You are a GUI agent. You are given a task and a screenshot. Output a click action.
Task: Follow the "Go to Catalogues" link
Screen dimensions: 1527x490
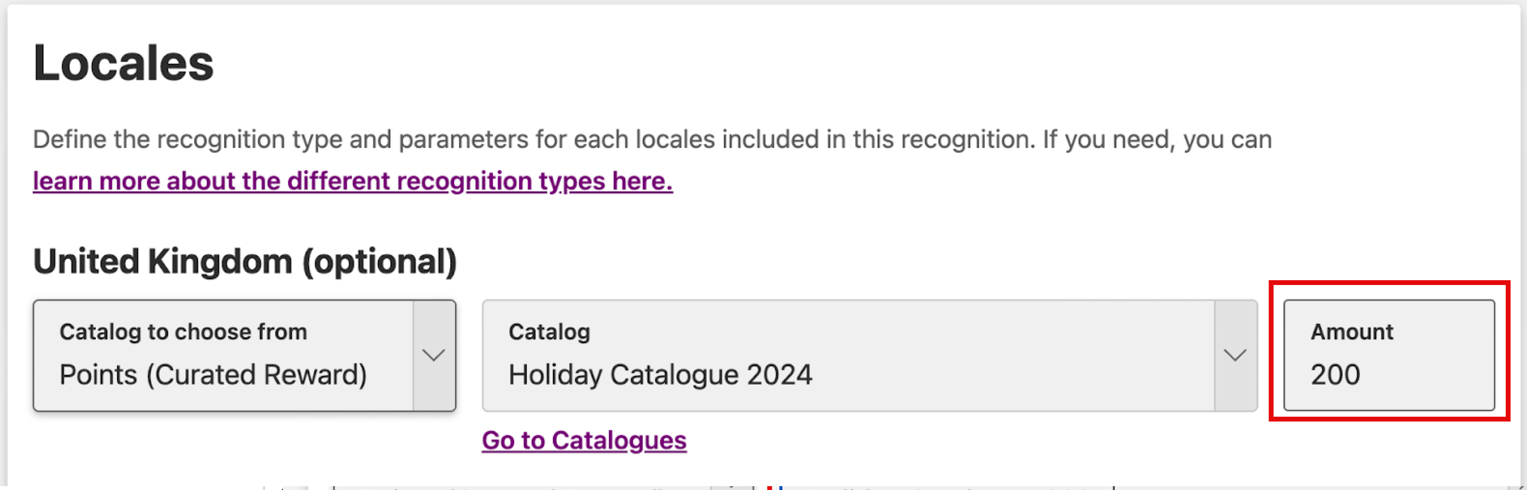tap(584, 440)
